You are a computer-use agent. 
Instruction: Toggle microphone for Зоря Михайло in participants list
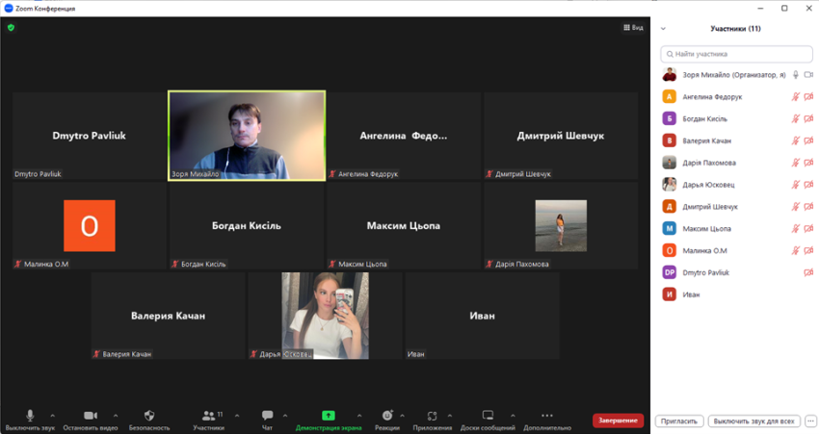point(796,75)
